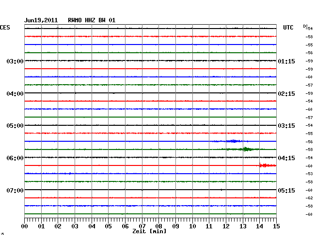
Task: Click the x-axis tick label "13"
Action: (x=243, y=226)
